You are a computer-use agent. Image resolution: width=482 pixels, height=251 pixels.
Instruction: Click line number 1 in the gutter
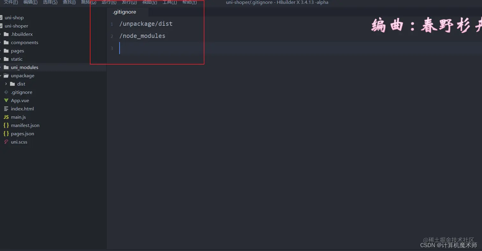click(x=112, y=24)
